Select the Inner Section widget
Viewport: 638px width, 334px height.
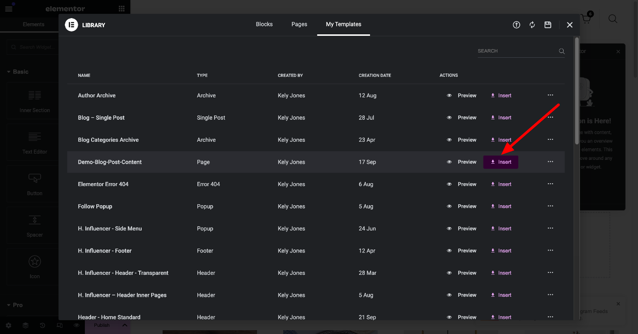(35, 101)
